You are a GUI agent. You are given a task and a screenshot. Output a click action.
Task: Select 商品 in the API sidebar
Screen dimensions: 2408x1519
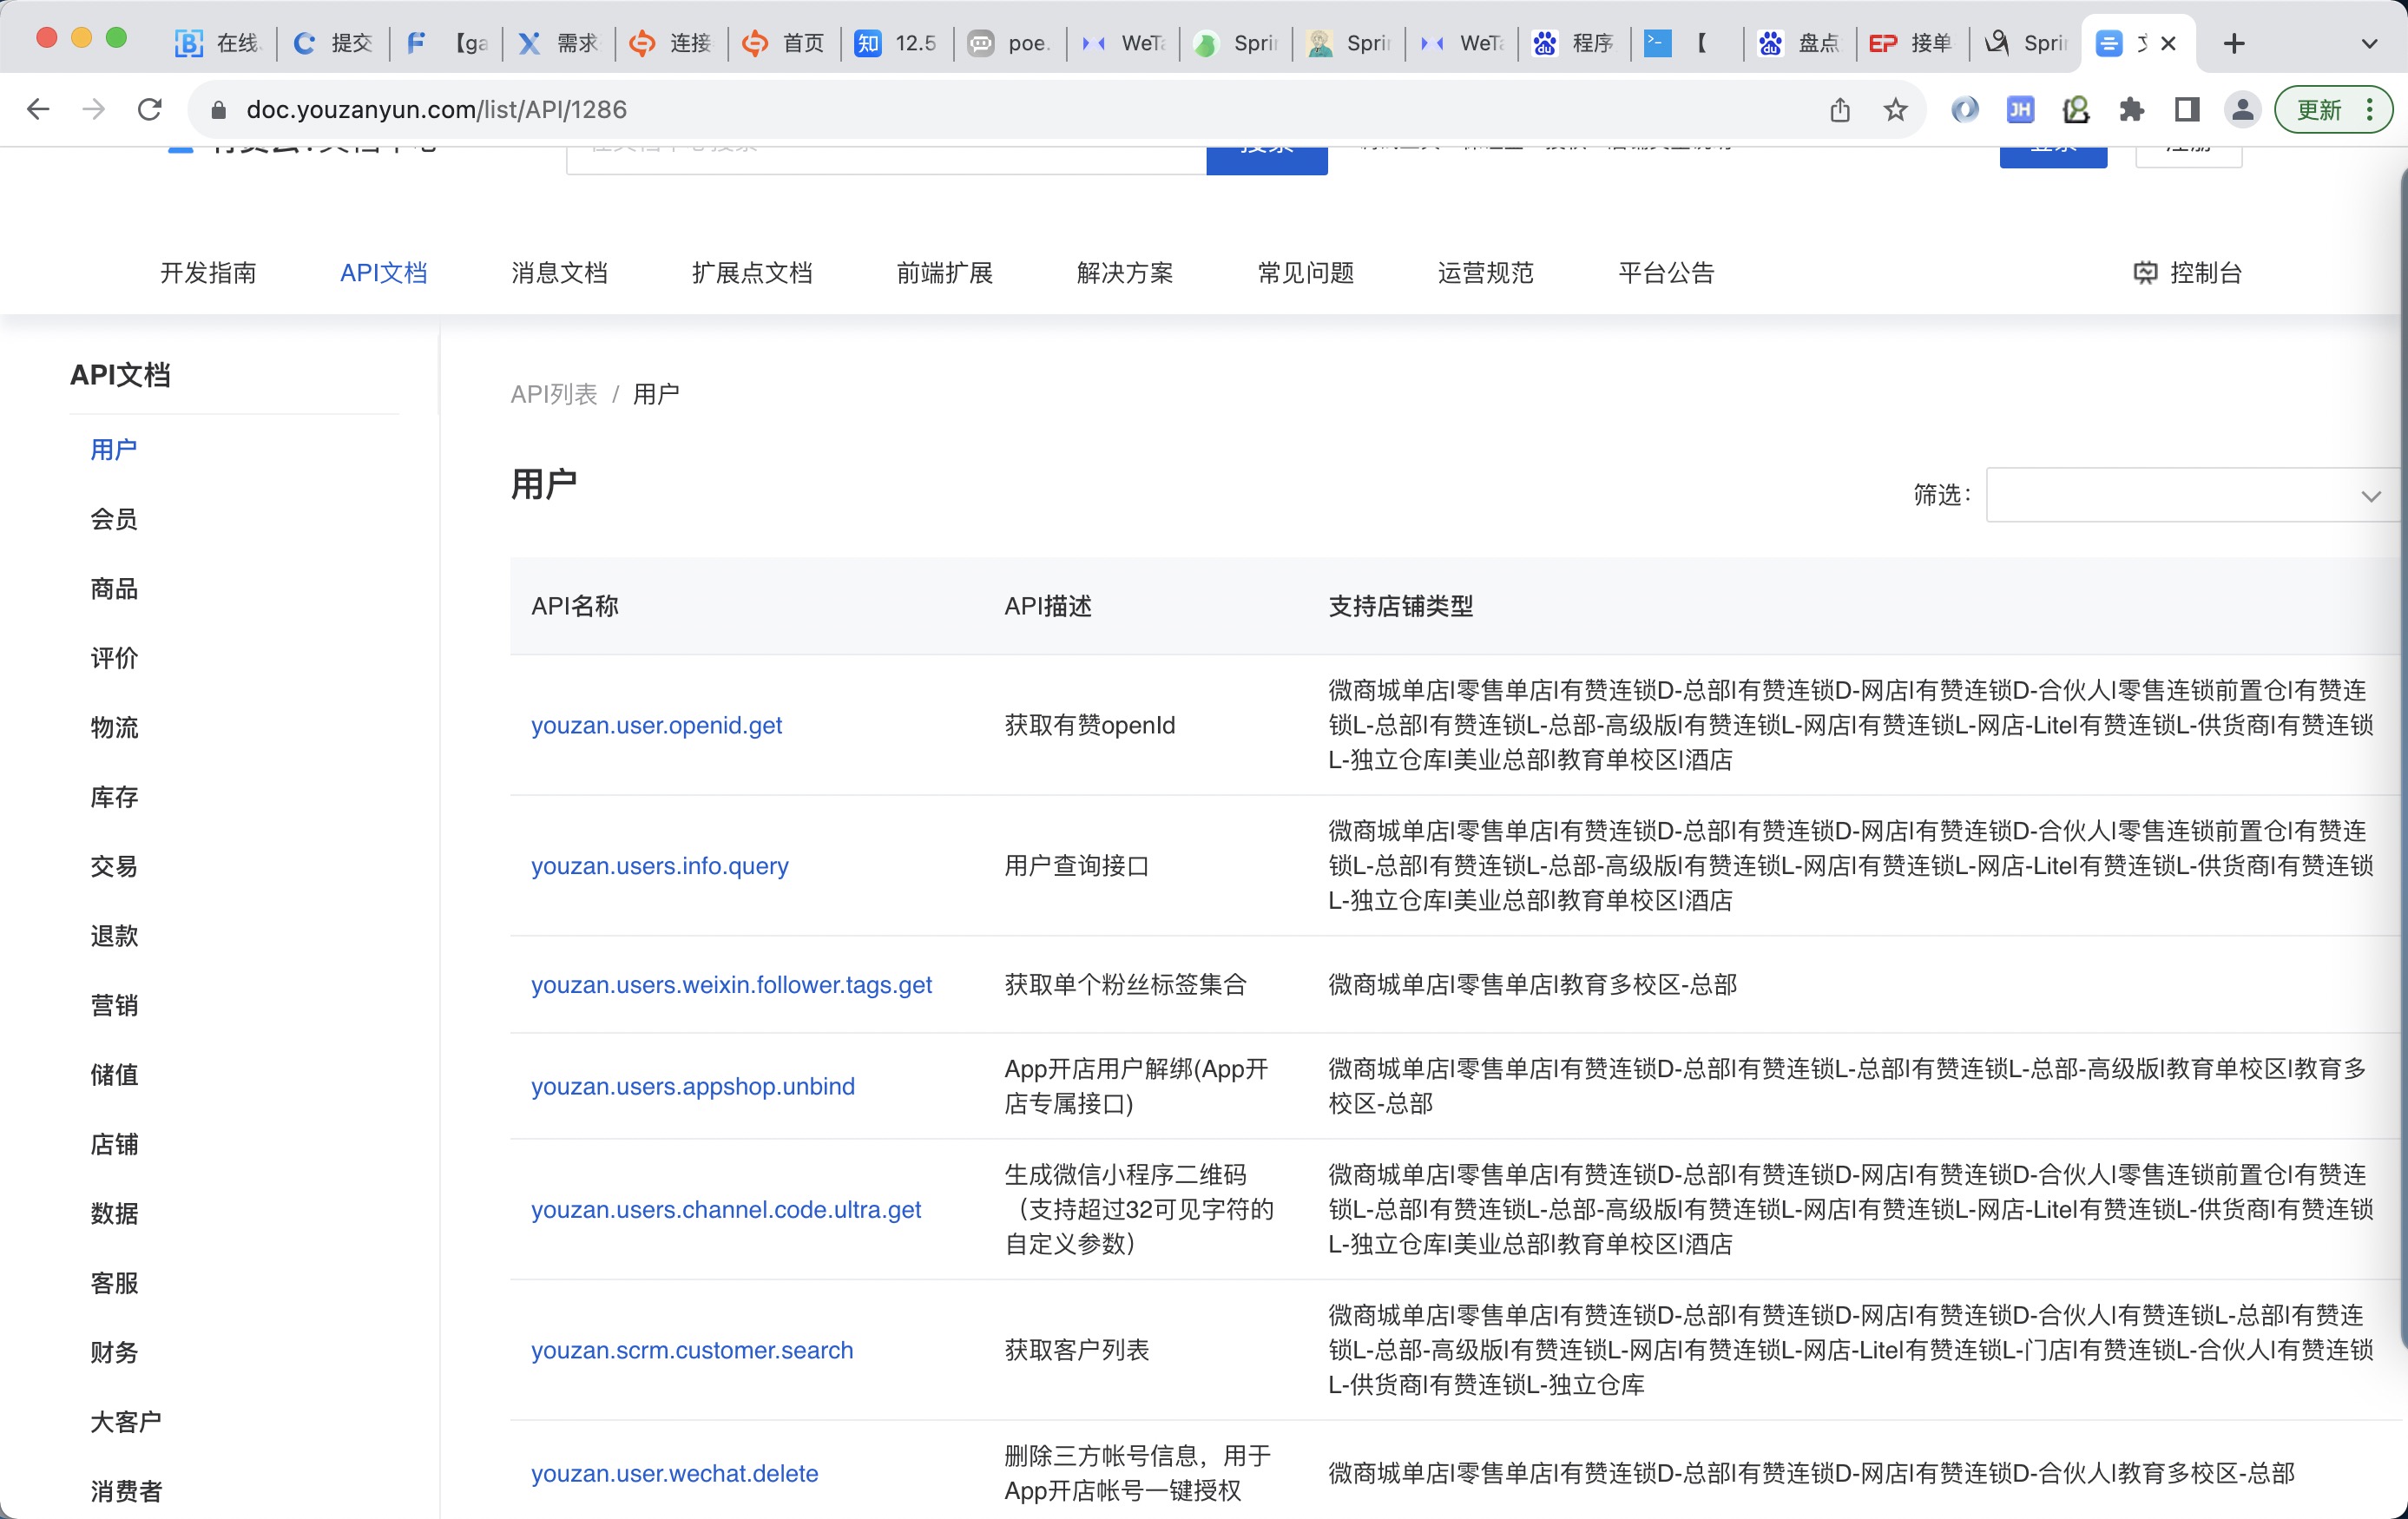(x=114, y=589)
